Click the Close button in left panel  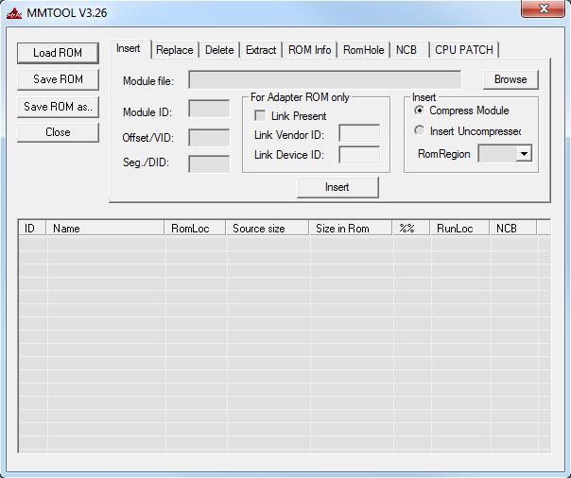58,132
